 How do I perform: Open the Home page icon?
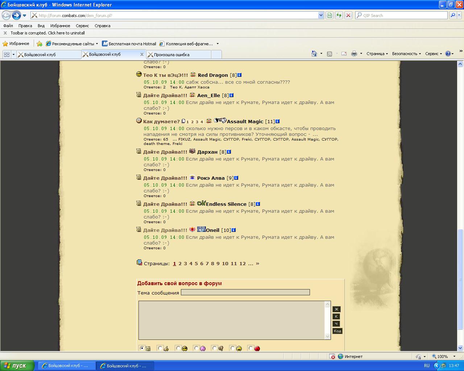click(x=314, y=54)
